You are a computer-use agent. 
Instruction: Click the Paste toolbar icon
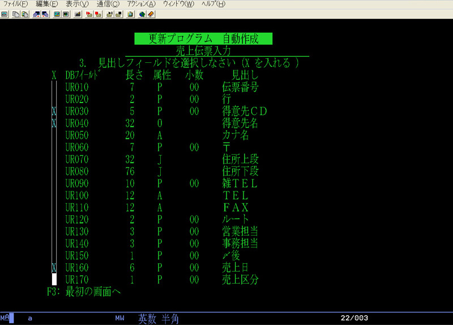(25, 14)
